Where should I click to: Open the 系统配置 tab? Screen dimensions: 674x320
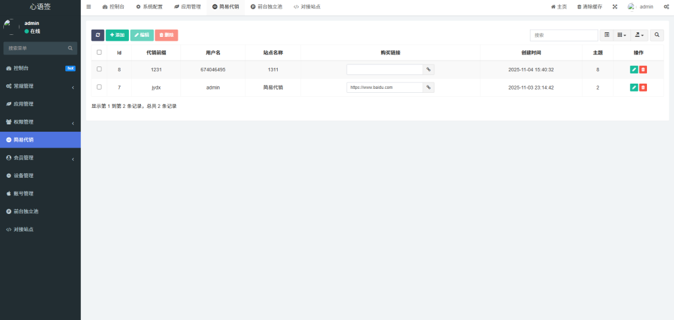pyautogui.click(x=149, y=7)
